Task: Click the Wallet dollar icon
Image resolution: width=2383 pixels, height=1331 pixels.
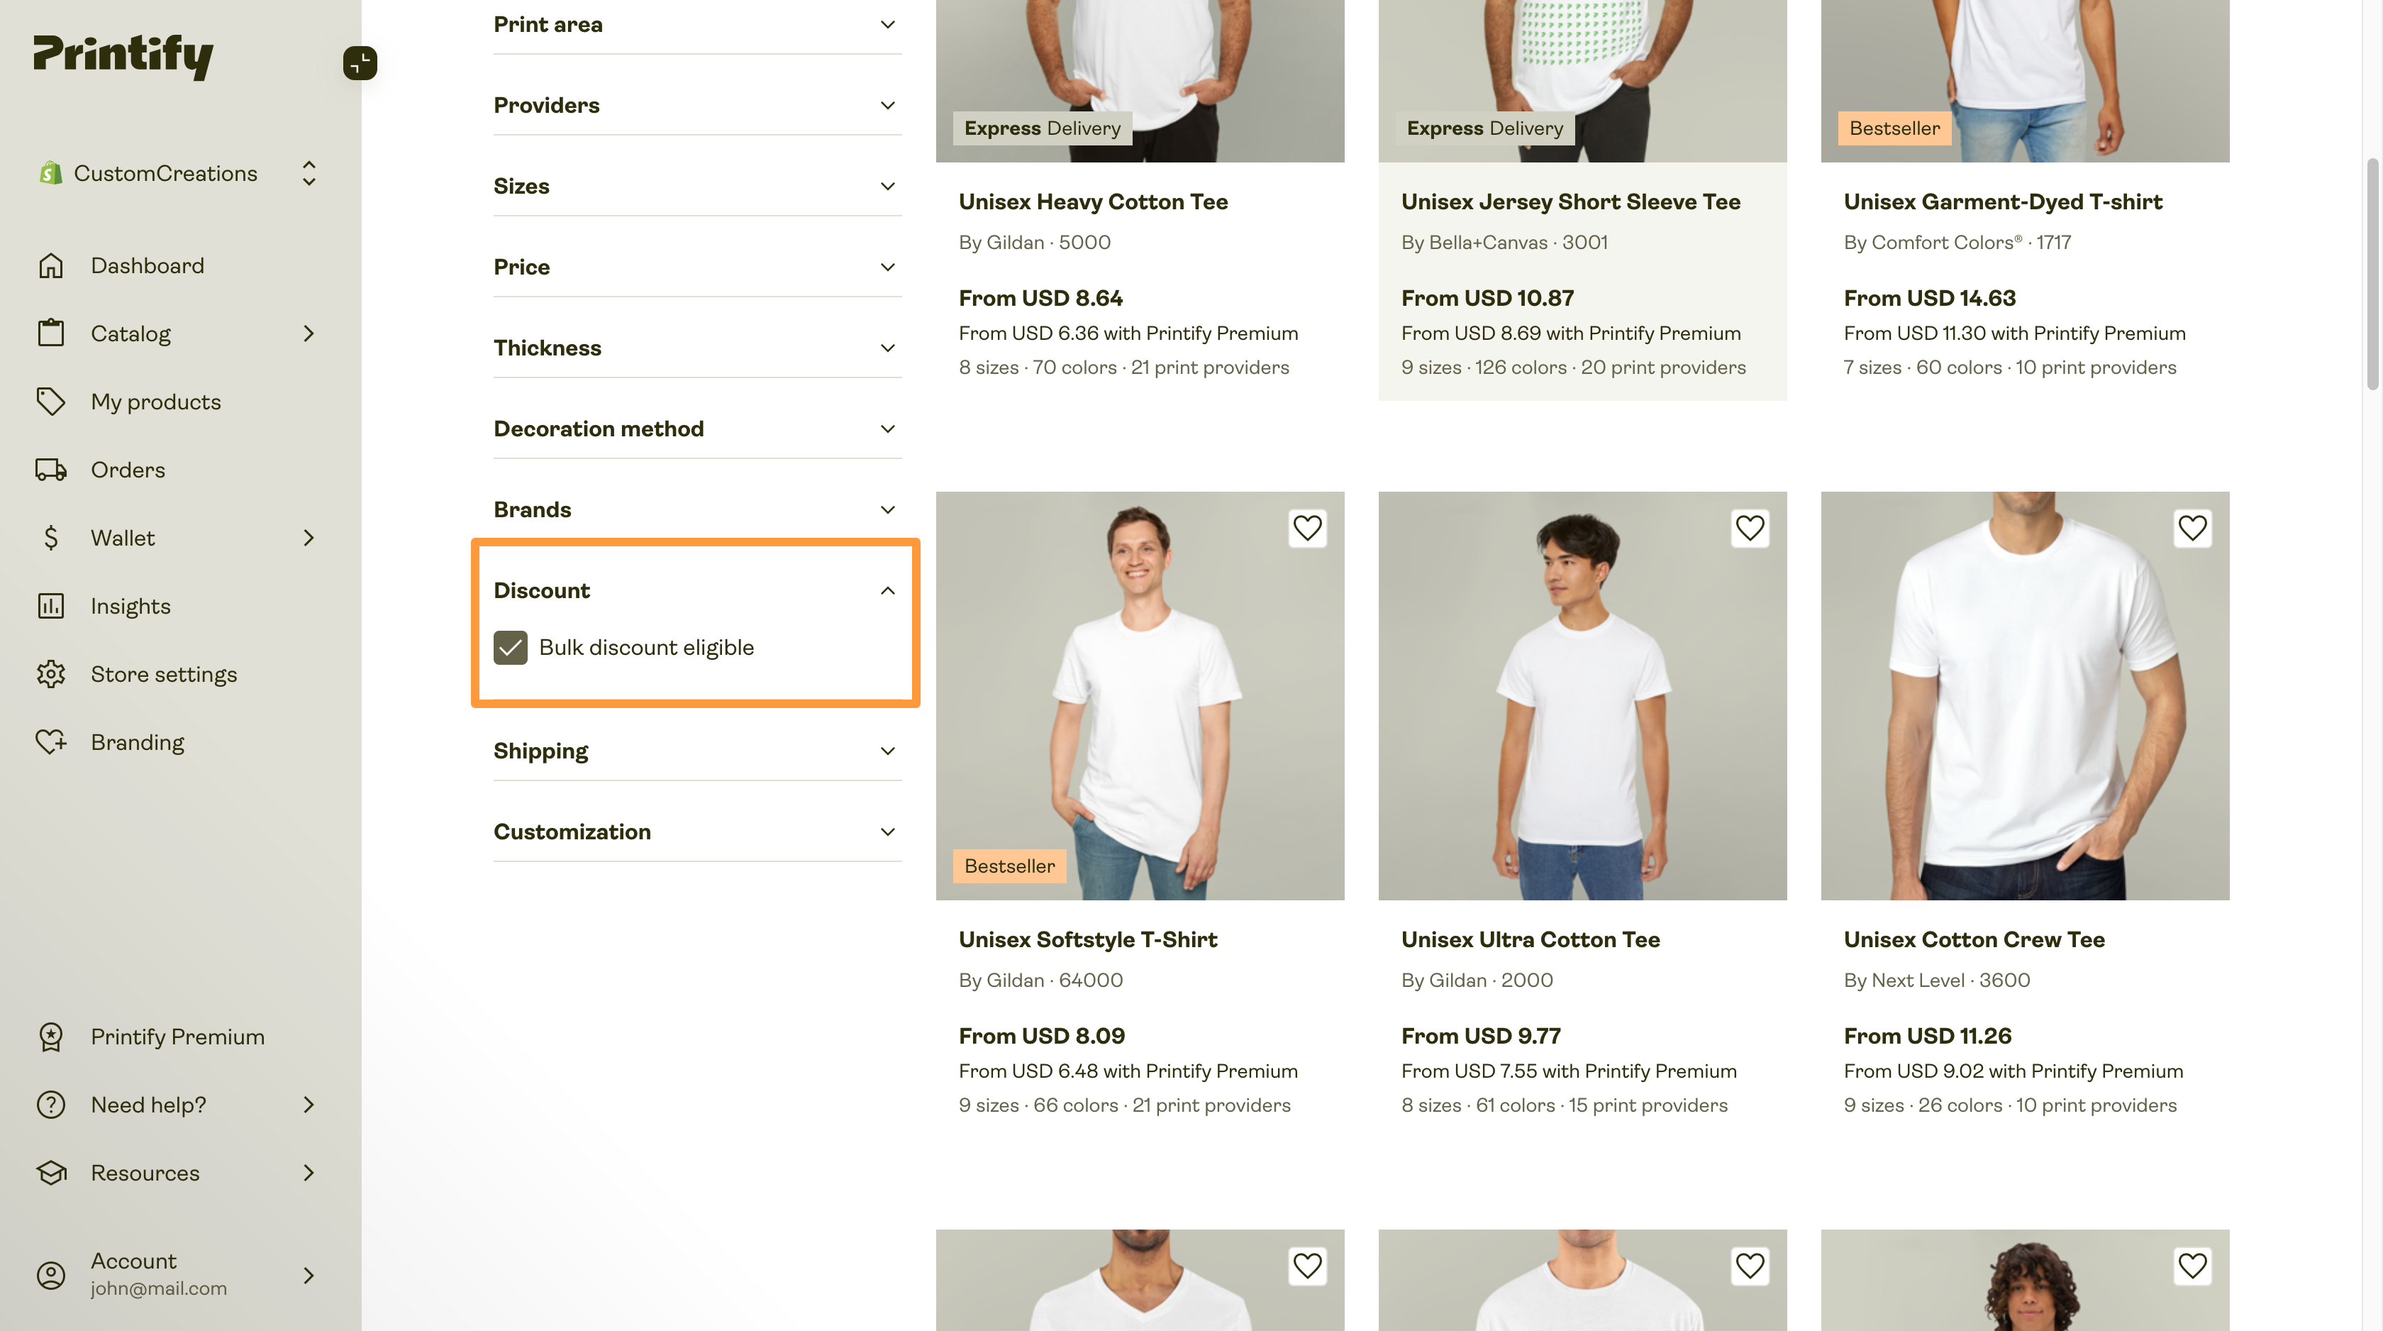Action: (x=51, y=538)
